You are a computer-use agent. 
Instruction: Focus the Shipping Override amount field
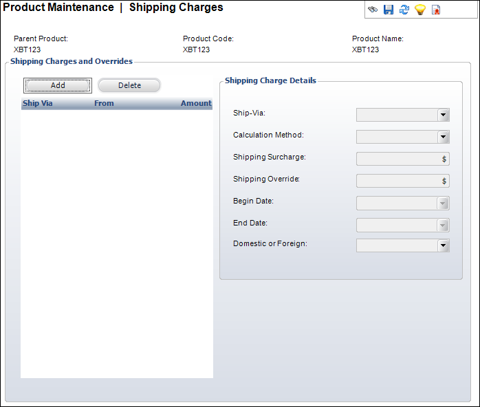(402, 181)
